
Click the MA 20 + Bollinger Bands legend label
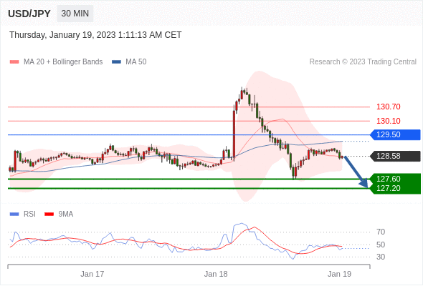63,62
